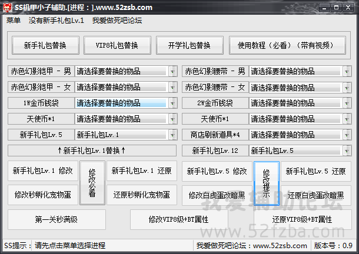
Task: Click 还原秒孵化宠物蛋 button
Action: 142,195
